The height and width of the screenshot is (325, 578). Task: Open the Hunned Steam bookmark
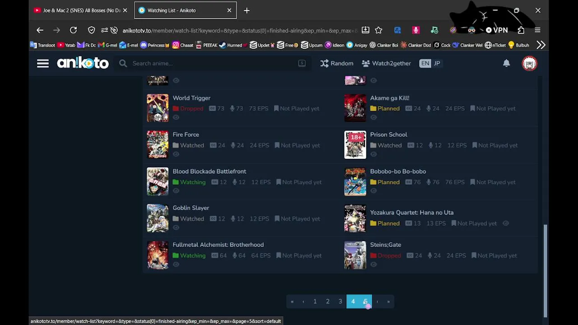pyautogui.click(x=233, y=45)
